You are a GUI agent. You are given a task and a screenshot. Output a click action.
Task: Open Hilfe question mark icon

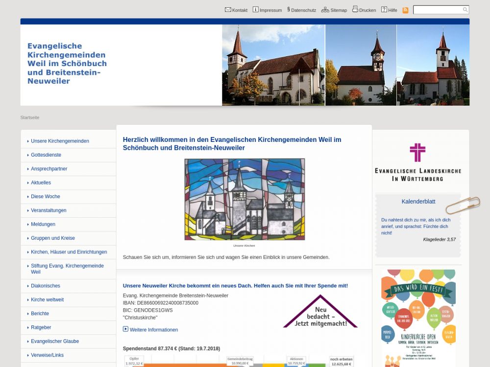pyautogui.click(x=384, y=10)
